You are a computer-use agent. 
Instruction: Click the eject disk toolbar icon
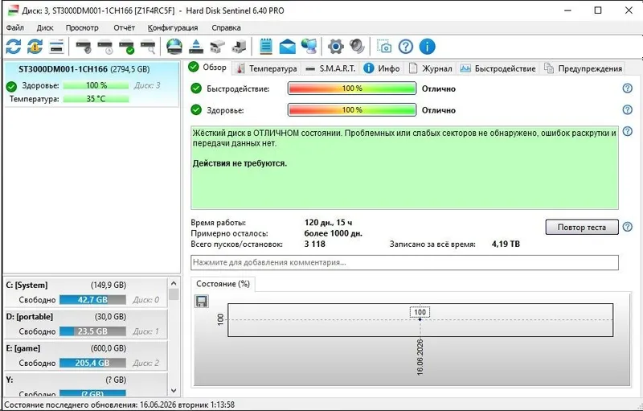(x=196, y=47)
